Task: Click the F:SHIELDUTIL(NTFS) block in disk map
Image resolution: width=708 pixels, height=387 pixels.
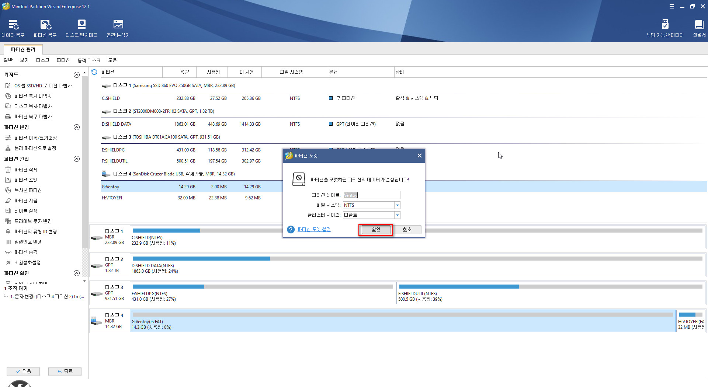Action: point(551,293)
